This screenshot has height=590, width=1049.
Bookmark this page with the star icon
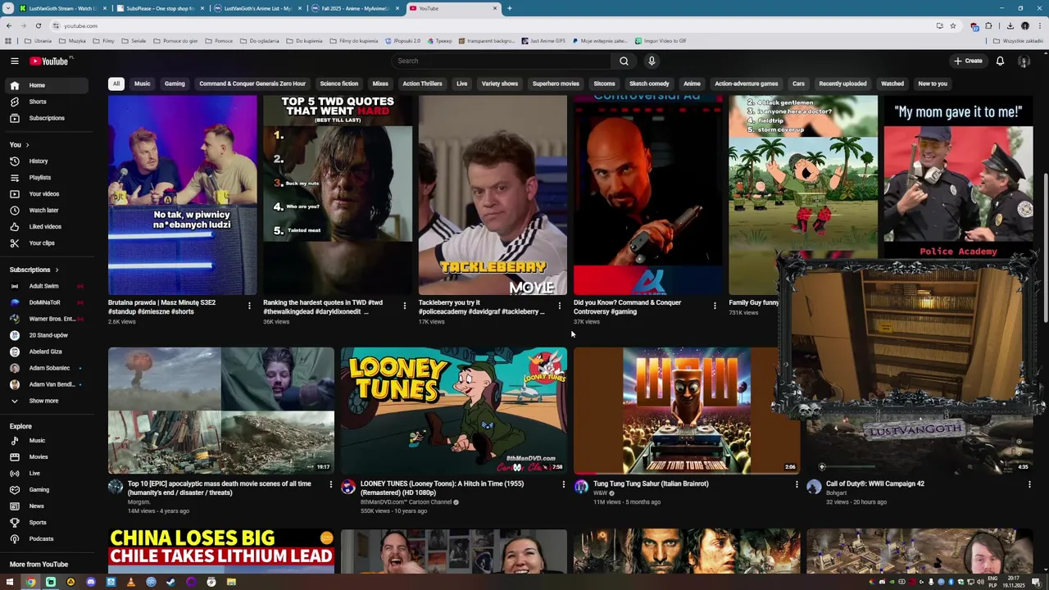(952, 25)
